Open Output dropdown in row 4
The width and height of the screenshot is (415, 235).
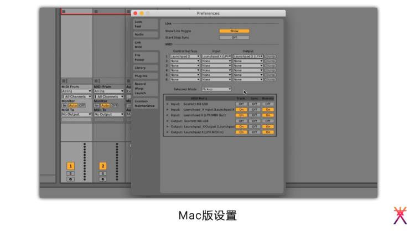click(x=248, y=70)
